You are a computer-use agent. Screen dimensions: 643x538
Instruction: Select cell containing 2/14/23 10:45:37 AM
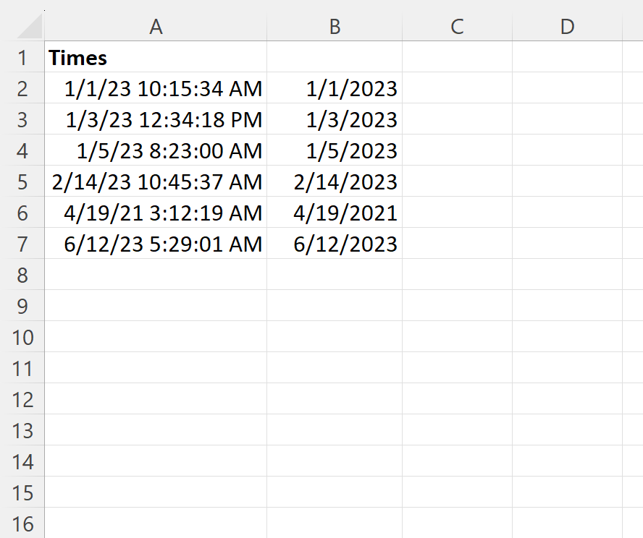click(156, 182)
